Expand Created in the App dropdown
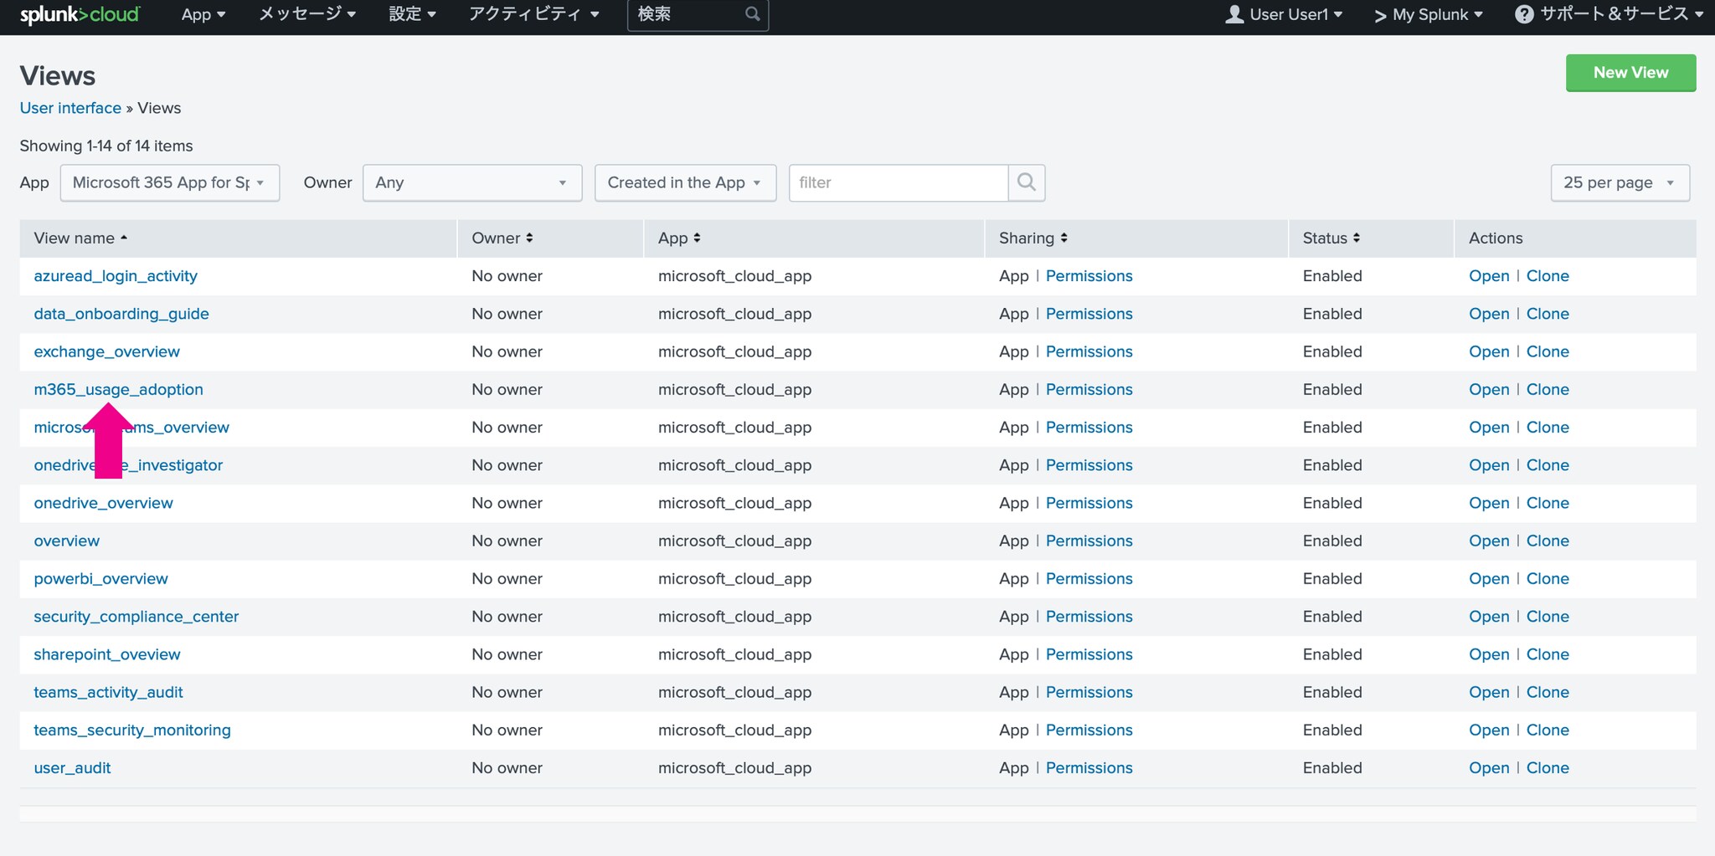 click(x=685, y=182)
